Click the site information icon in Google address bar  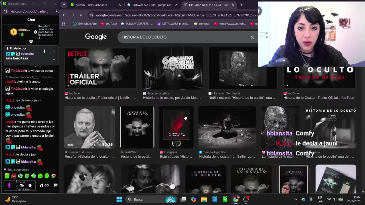[x=91, y=15]
